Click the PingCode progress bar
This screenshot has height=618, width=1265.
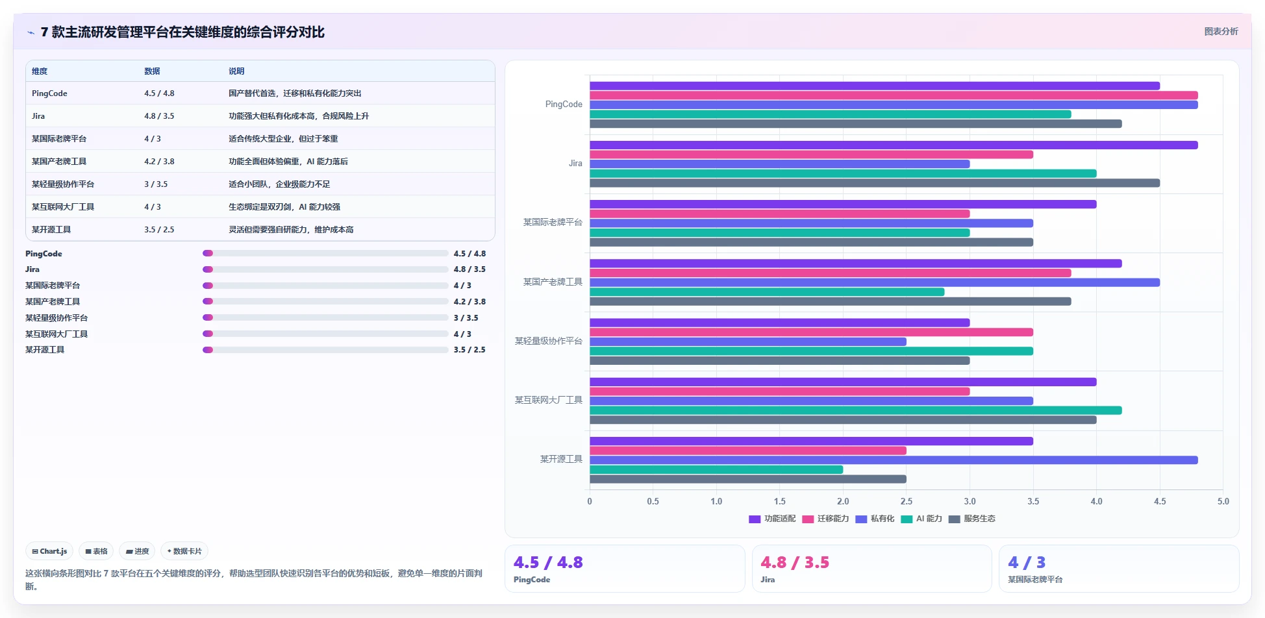coord(325,253)
